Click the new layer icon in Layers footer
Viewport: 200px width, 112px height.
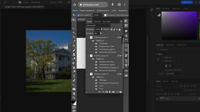tap(117, 92)
